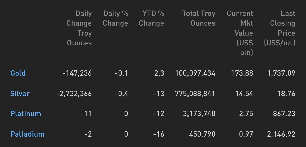Image resolution: width=306 pixels, height=147 pixels.
Task: Click the Daily Change Troy Ounces header
Action: pos(79,28)
